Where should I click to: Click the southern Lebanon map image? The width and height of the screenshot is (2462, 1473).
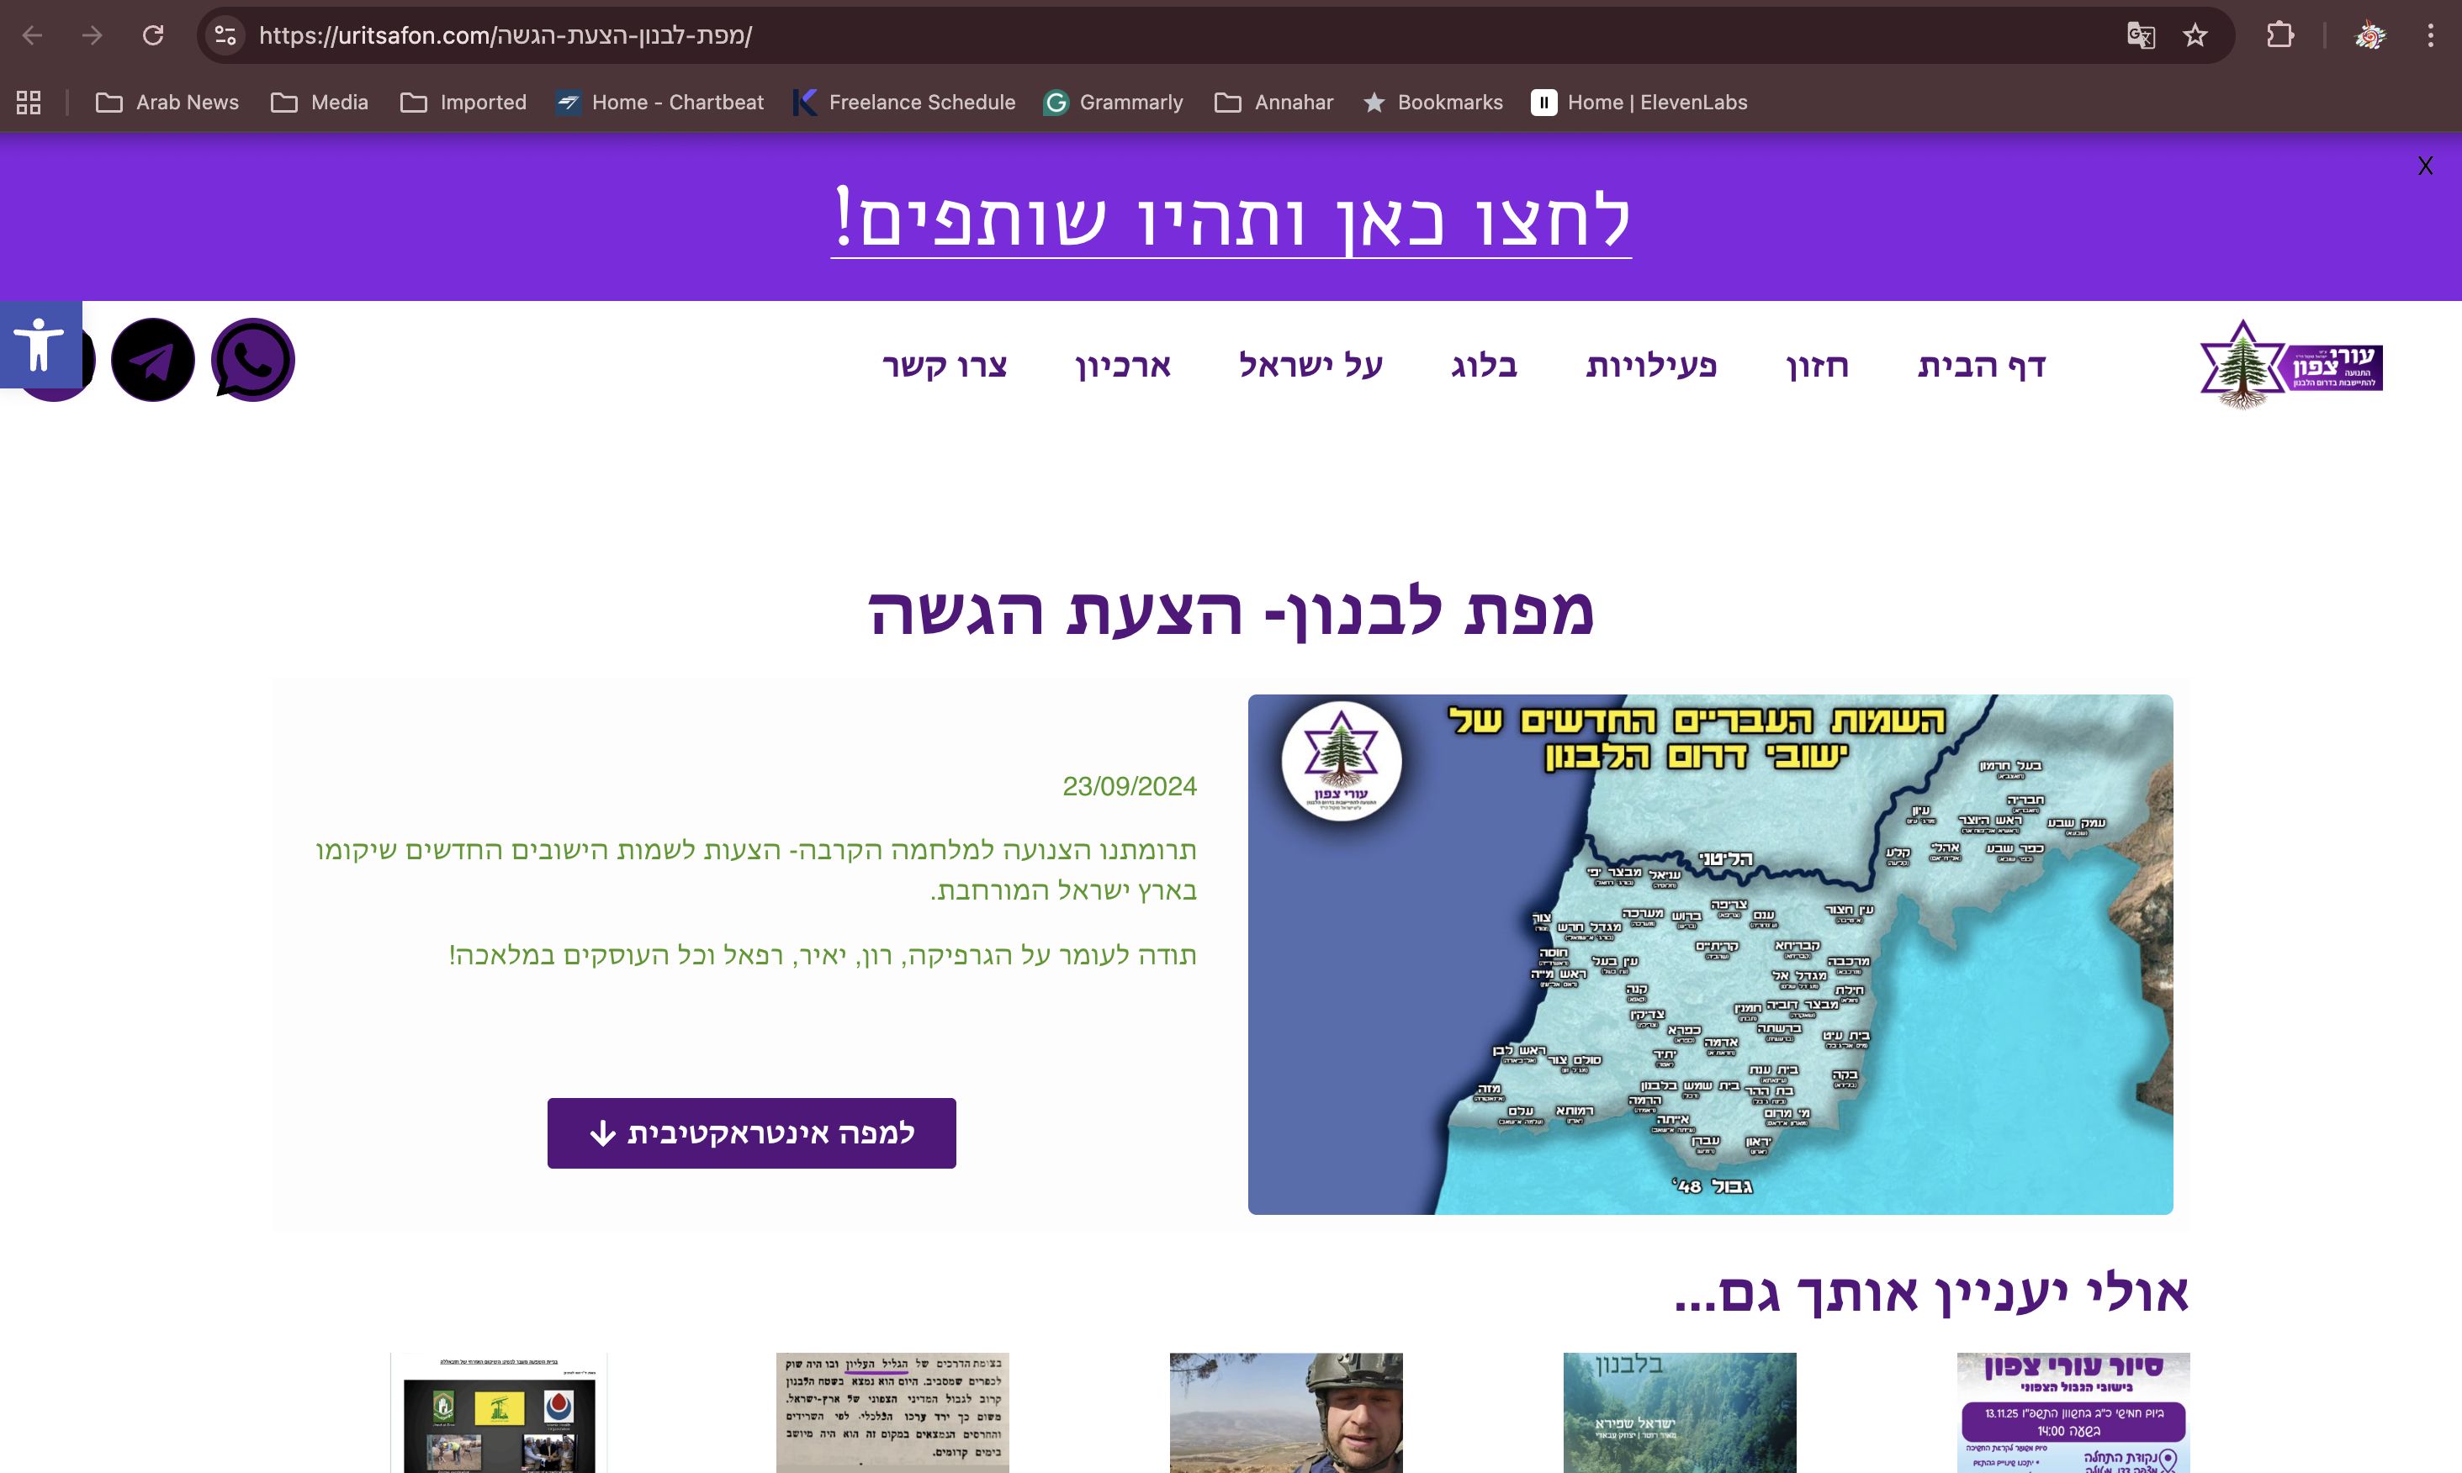click(1709, 954)
